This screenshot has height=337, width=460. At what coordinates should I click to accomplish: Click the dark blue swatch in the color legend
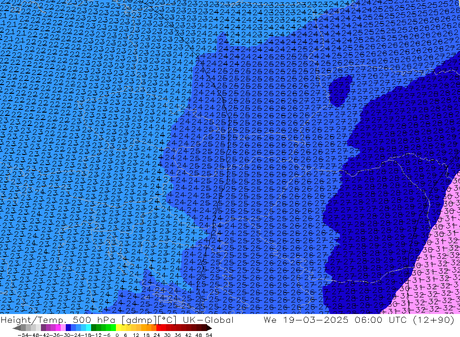click(68, 328)
